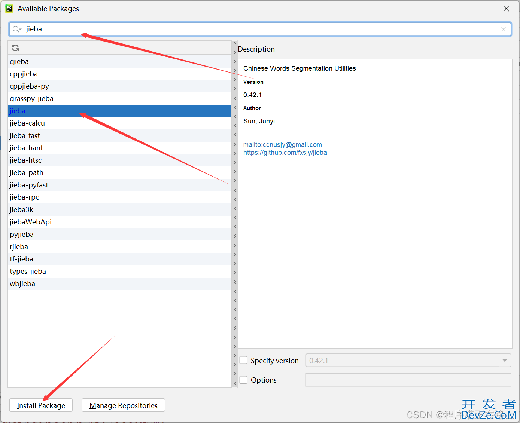Click the PyCharm logo in title bar
The height and width of the screenshot is (423, 520).
pos(9,9)
